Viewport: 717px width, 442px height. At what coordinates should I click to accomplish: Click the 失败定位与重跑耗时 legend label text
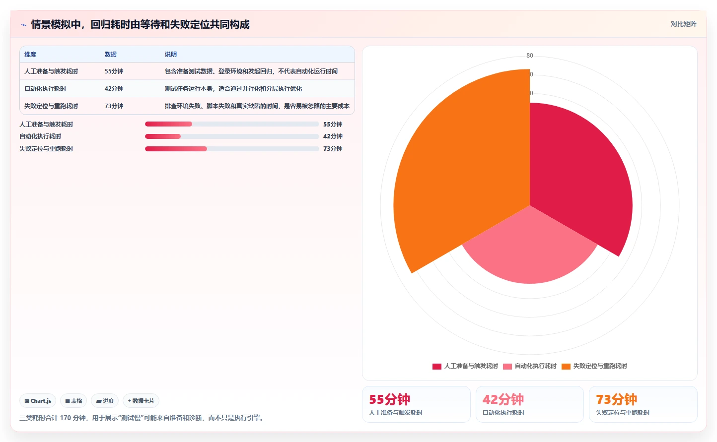pyautogui.click(x=600, y=366)
